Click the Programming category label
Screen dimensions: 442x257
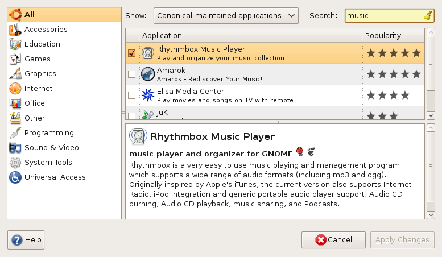pos(49,133)
